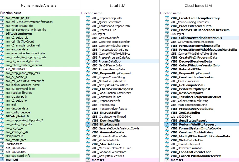Select VIBE_DecryptReceivedData row
The image size is (239, 162).
click(202, 61)
